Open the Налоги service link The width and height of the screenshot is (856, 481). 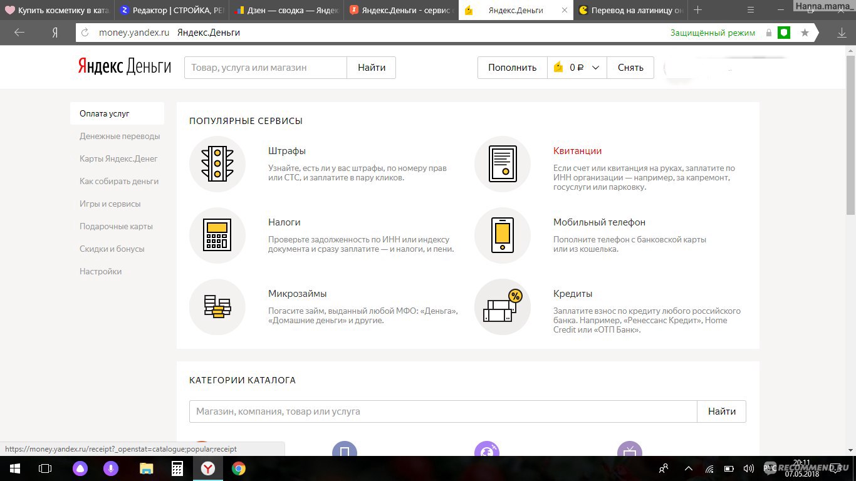point(284,222)
